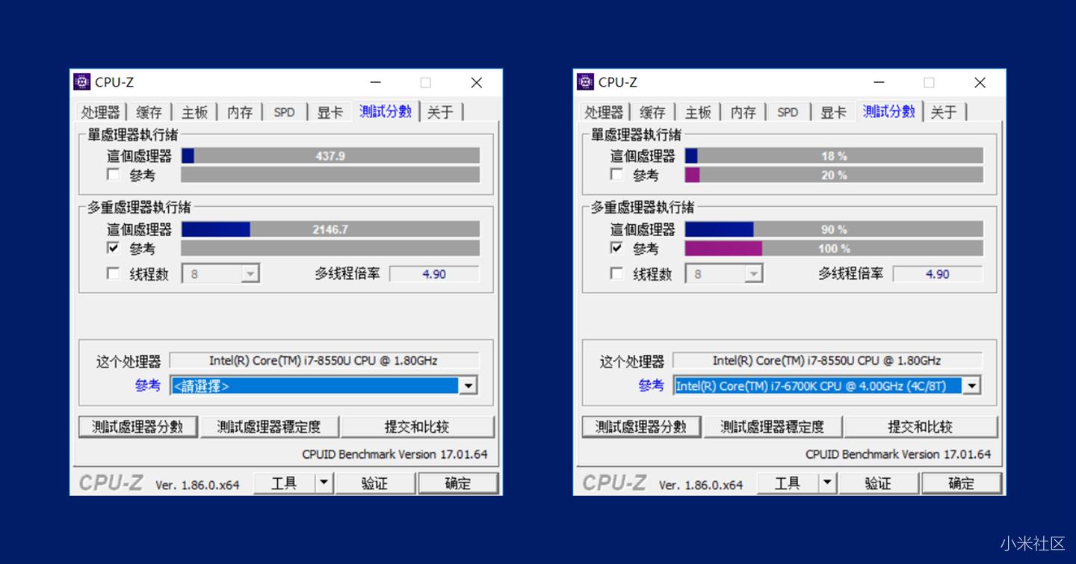Open 内存 tab in right window
The image size is (1076, 564).
click(x=743, y=112)
